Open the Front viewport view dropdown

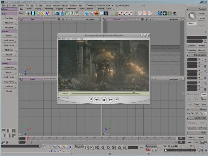pos(33,79)
